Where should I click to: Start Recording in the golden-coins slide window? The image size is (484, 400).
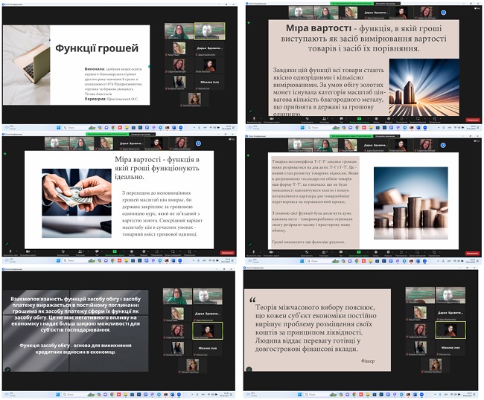(376, 119)
